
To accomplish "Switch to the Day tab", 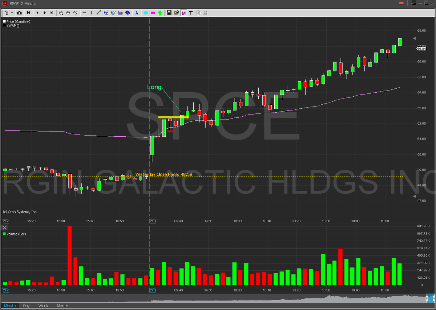I will pyautogui.click(x=26, y=306).
